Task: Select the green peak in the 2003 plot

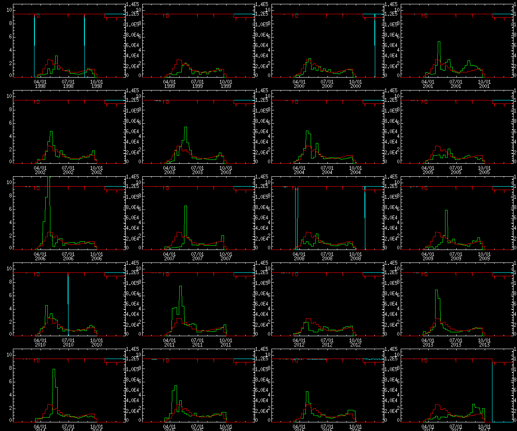Action: click(186, 128)
